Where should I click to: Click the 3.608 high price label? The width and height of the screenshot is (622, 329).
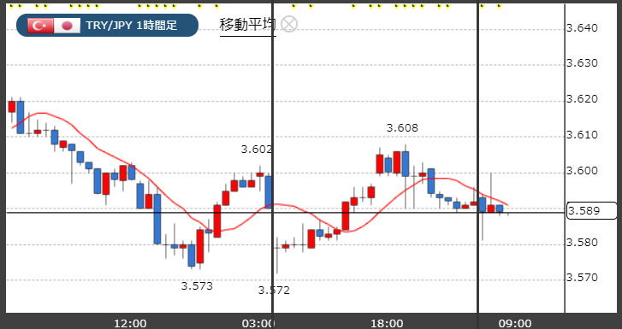[x=402, y=128]
